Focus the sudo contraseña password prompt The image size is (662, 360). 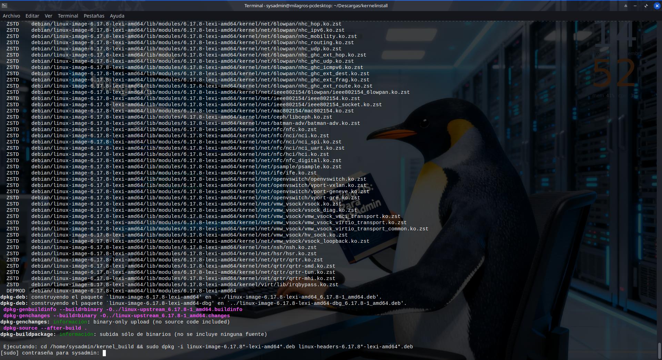click(53, 353)
